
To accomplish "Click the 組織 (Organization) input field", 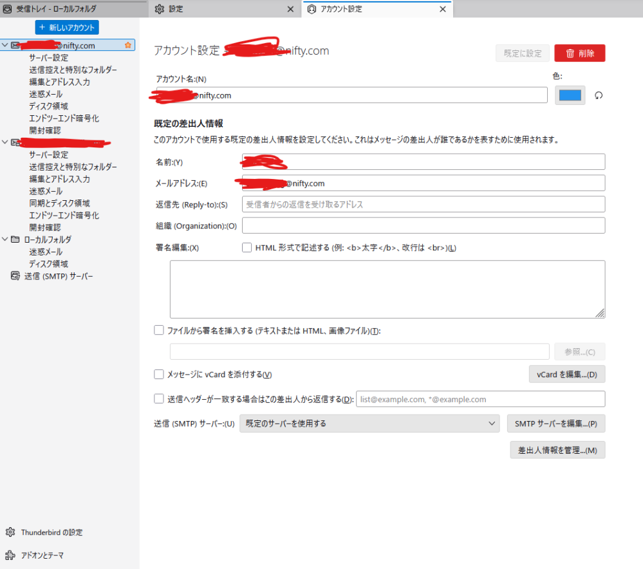I will click(x=424, y=226).
